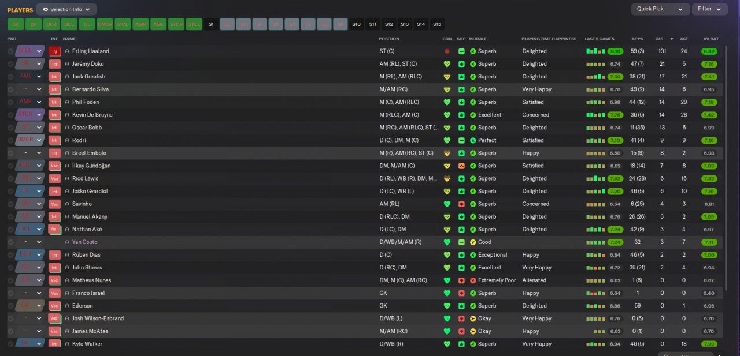Click Breel Embolo's orange condition heart icon
This screenshot has height=356, width=740.
(x=447, y=153)
